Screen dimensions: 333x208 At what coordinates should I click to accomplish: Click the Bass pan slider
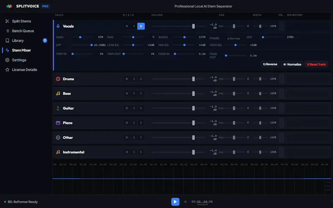[x=234, y=94]
